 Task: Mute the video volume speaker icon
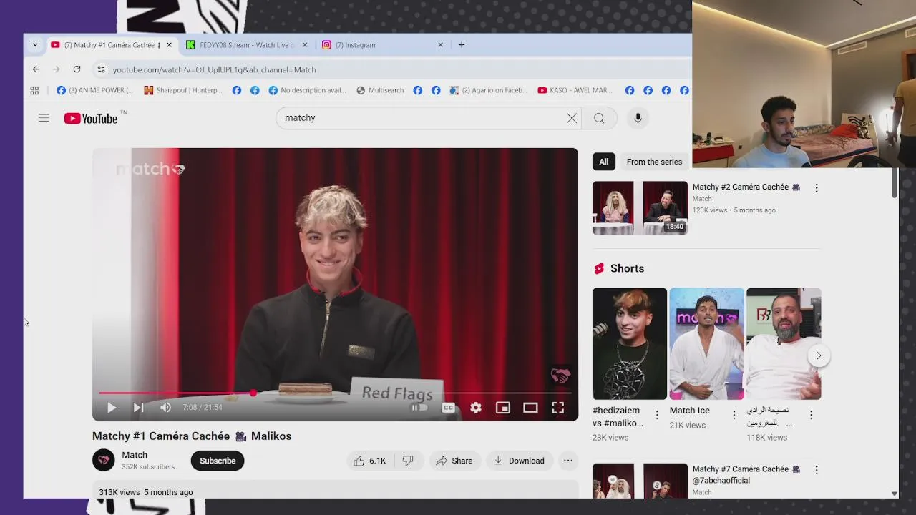tap(165, 408)
